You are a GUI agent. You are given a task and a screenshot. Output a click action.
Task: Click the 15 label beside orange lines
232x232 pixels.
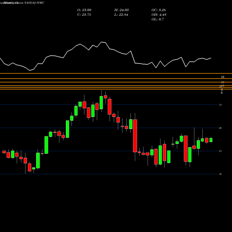coord(223,77)
